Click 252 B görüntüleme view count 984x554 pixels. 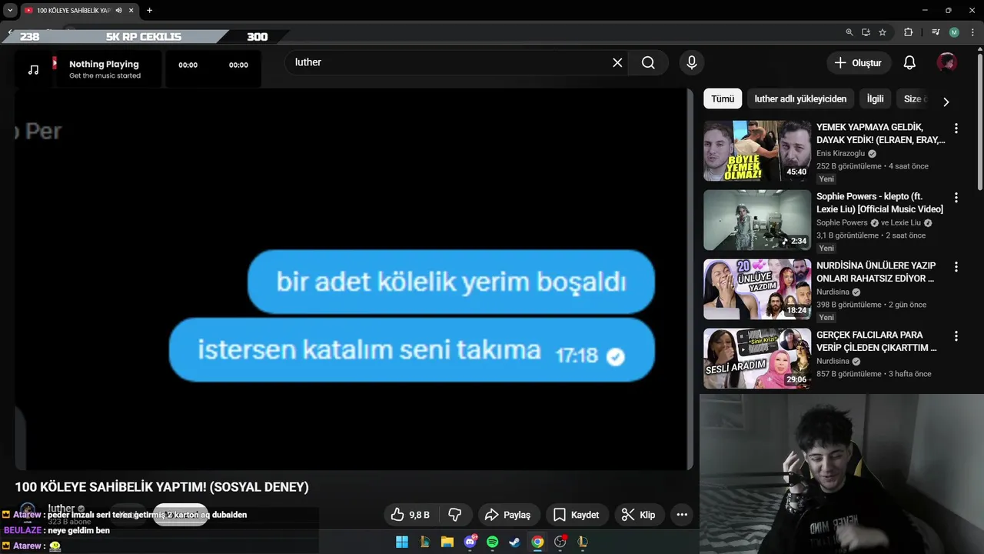coord(849,166)
